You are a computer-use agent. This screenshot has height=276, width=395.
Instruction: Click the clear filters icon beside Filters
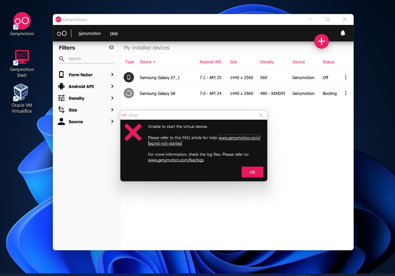[111, 48]
